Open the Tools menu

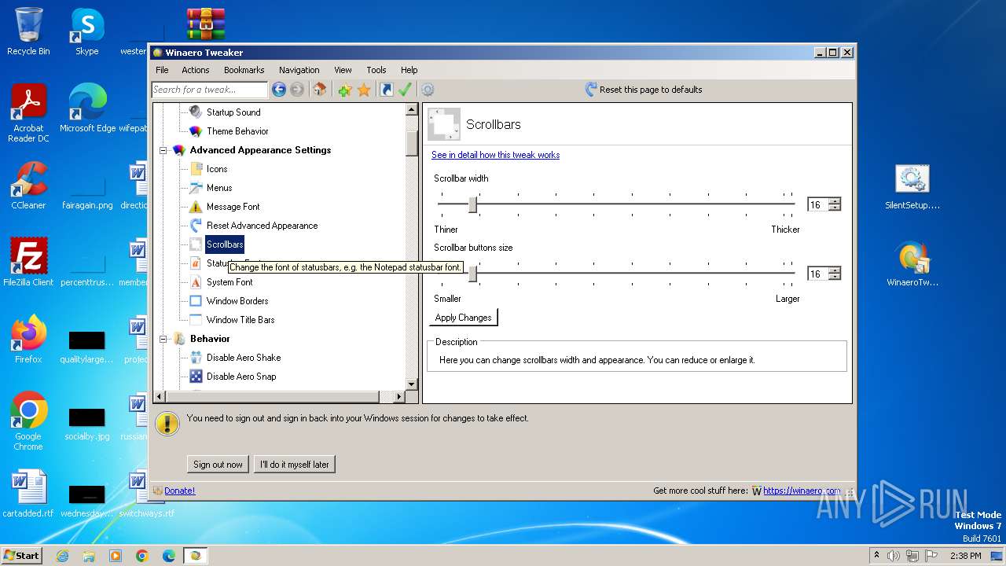[376, 70]
